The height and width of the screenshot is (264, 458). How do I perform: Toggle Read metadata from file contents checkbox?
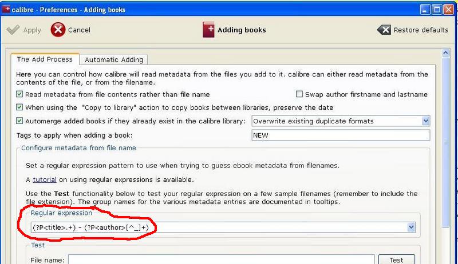click(x=19, y=94)
